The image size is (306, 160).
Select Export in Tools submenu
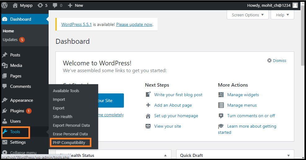click(59, 108)
